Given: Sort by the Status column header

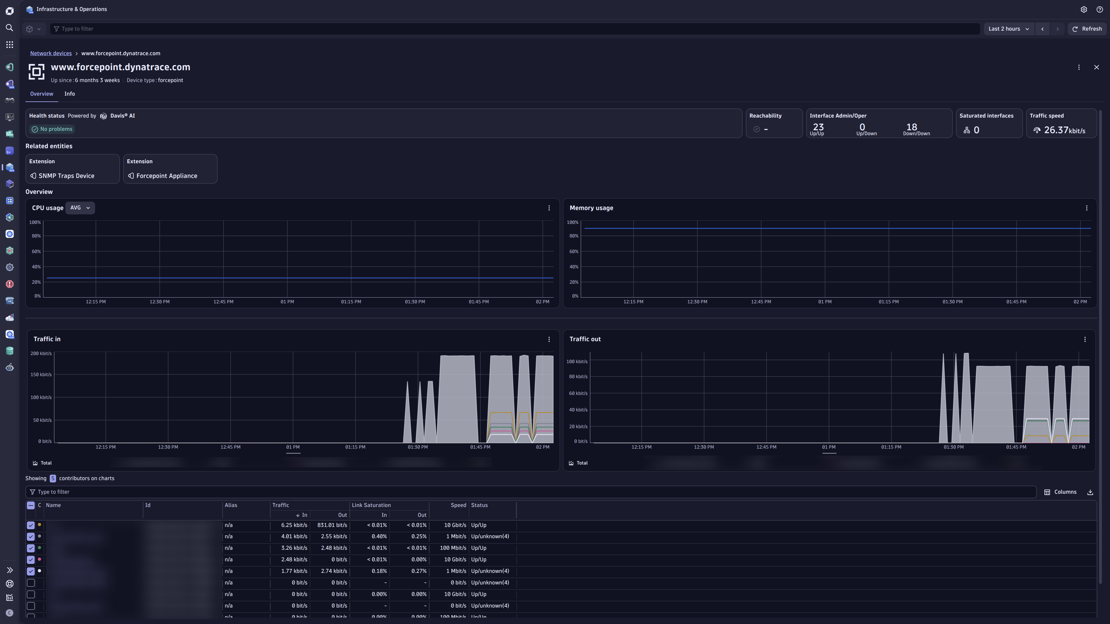Looking at the screenshot, I should click(x=480, y=506).
